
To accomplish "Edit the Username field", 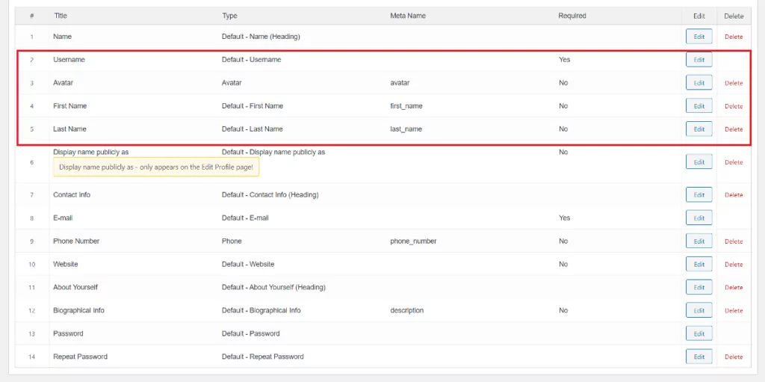I will (699, 60).
